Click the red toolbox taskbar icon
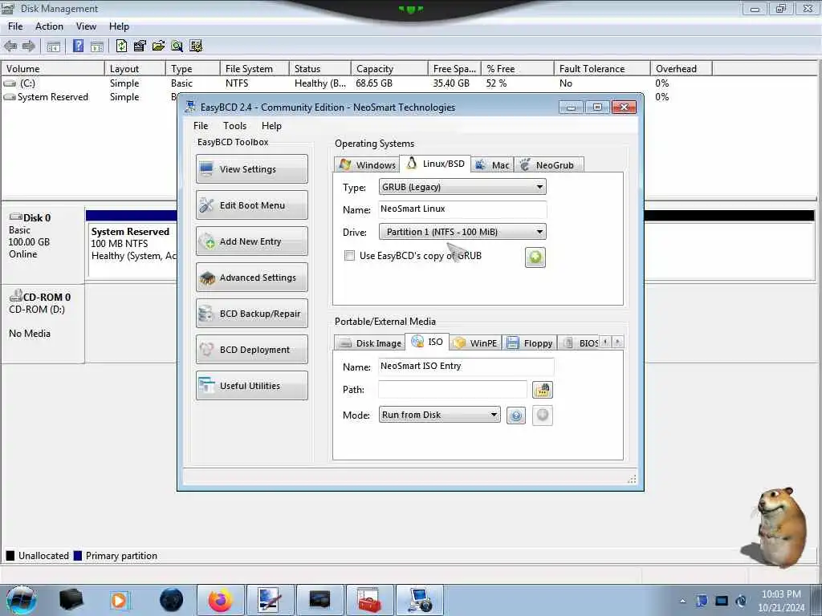Viewport: 822px width, 616px height. (368, 600)
